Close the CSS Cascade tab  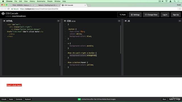[85, 5]
